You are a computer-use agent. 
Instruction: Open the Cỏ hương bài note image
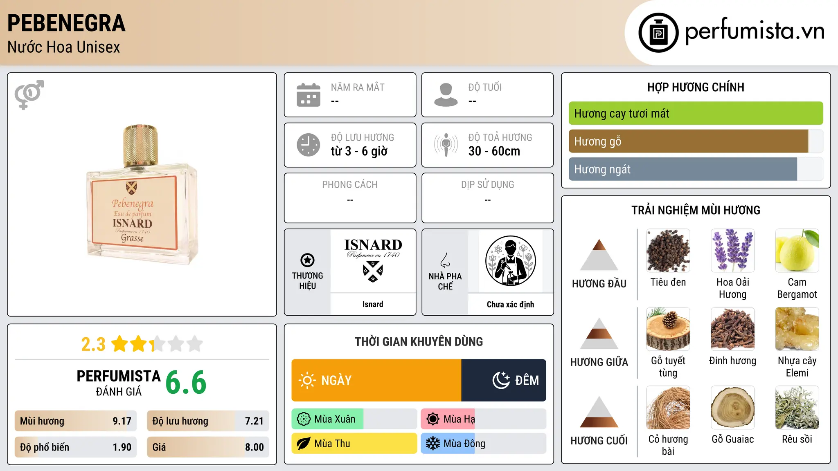pyautogui.click(x=668, y=407)
